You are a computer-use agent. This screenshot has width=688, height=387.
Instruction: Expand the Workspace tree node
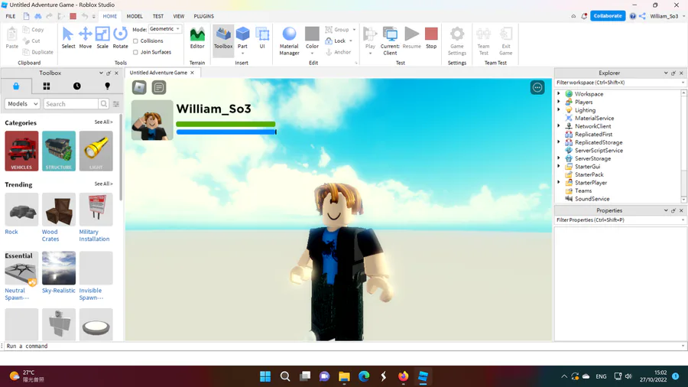[x=559, y=93]
